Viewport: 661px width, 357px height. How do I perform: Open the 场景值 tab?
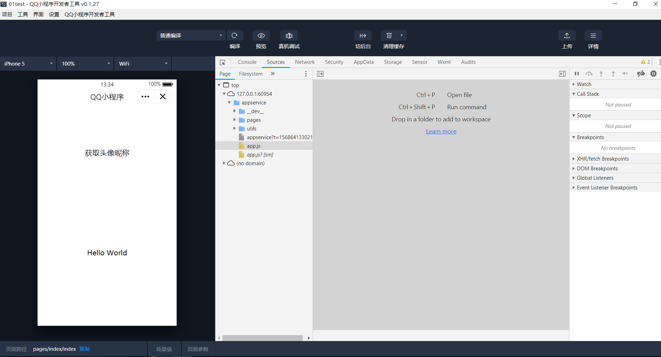[164, 349]
